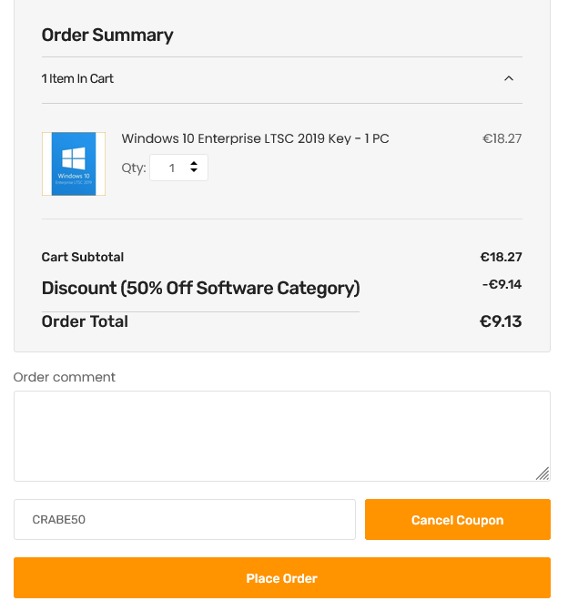
Task: Click the Qty label text
Action: coord(134,168)
